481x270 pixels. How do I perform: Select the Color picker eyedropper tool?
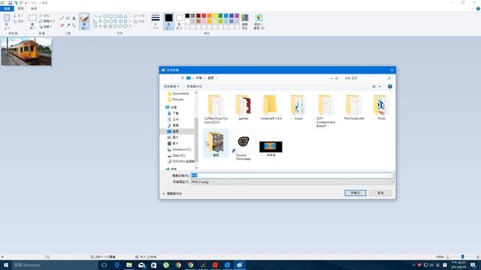pos(68,25)
